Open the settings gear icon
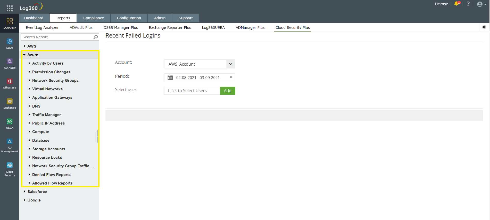The width and height of the screenshot is (490, 220). tap(484, 27)
